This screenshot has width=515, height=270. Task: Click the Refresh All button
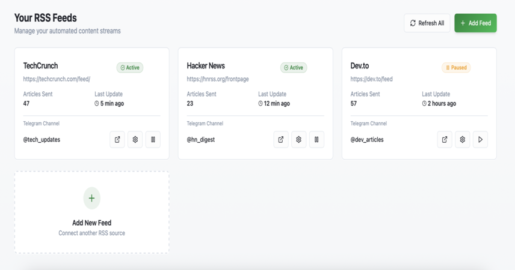427,23
